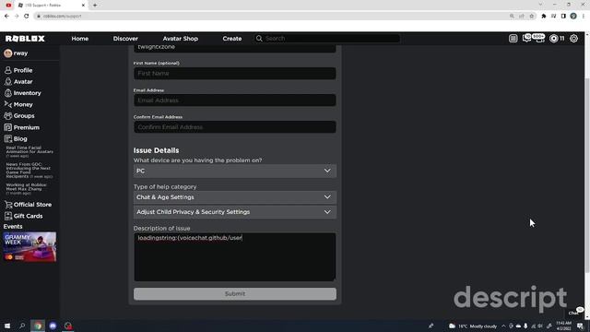
Task: Open Adjust Child Privacy & Security dropdown
Action: coord(235,212)
